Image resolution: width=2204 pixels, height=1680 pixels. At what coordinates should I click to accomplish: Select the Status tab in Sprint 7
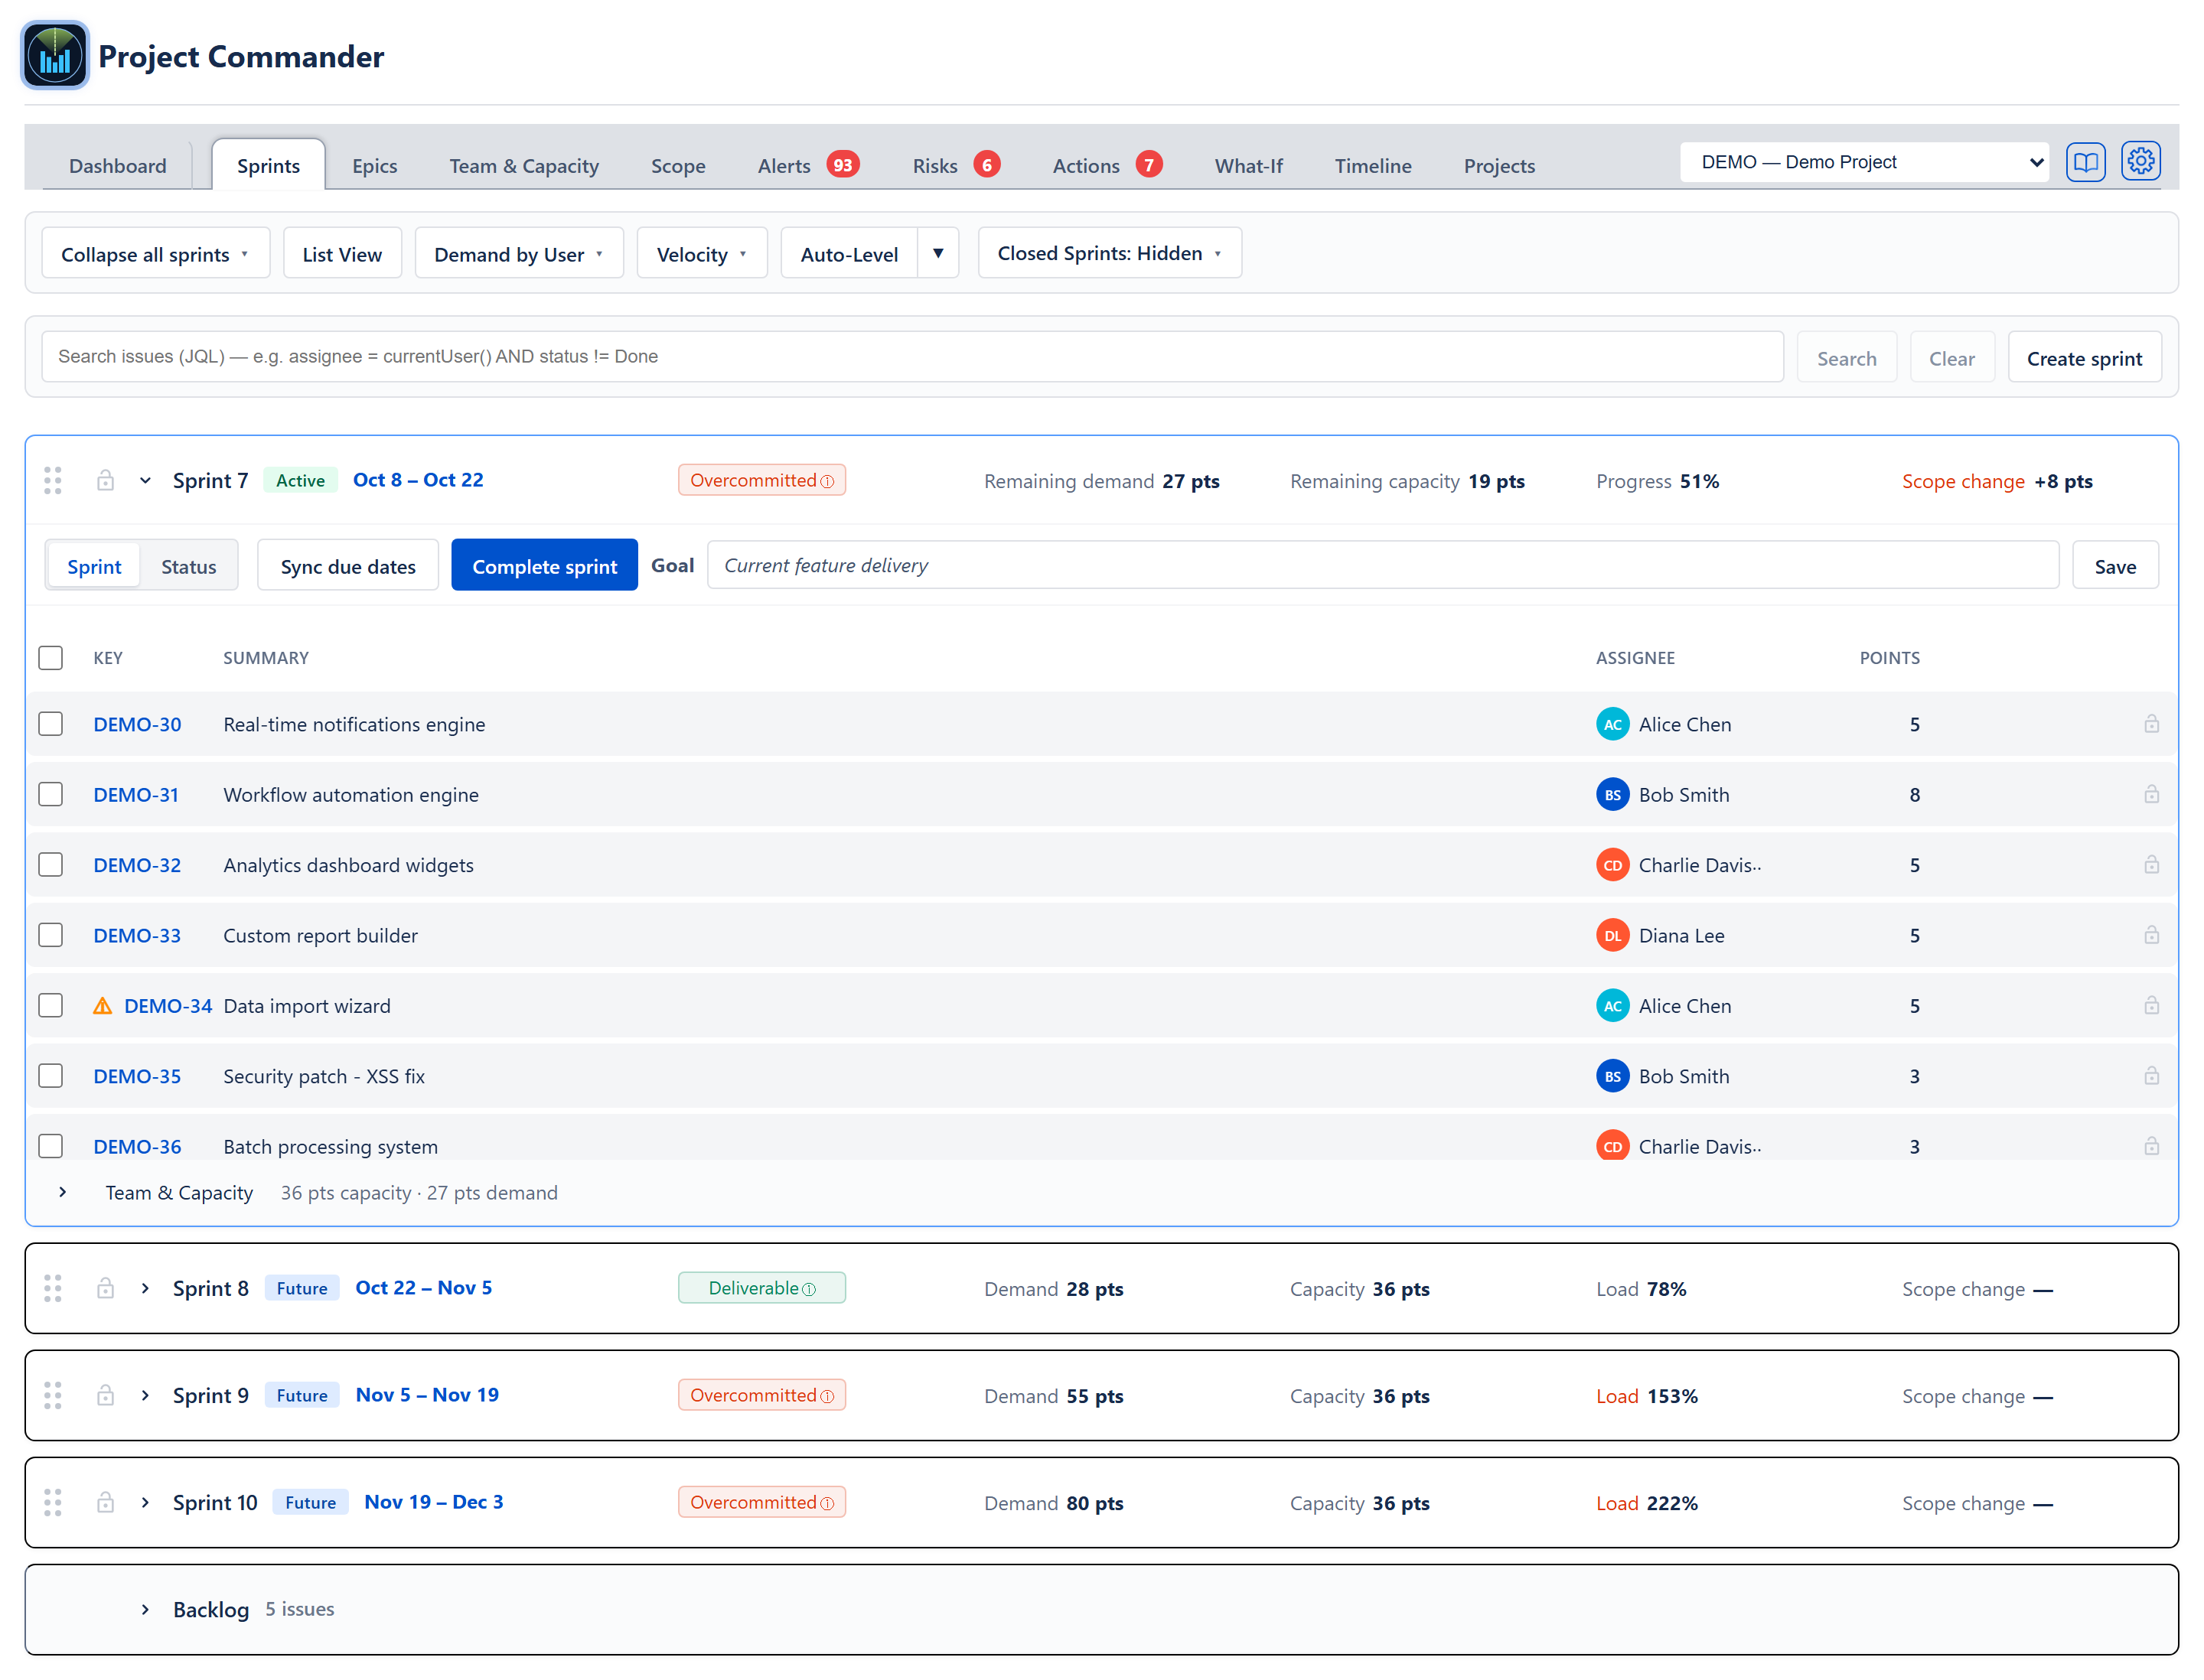(188, 567)
